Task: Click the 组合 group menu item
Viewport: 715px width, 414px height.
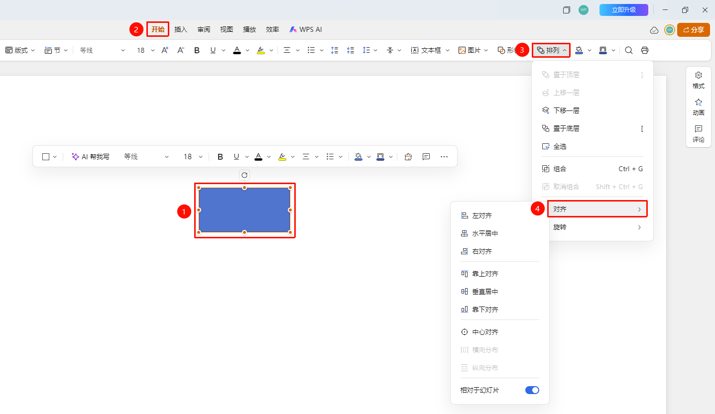Action: tap(593, 169)
